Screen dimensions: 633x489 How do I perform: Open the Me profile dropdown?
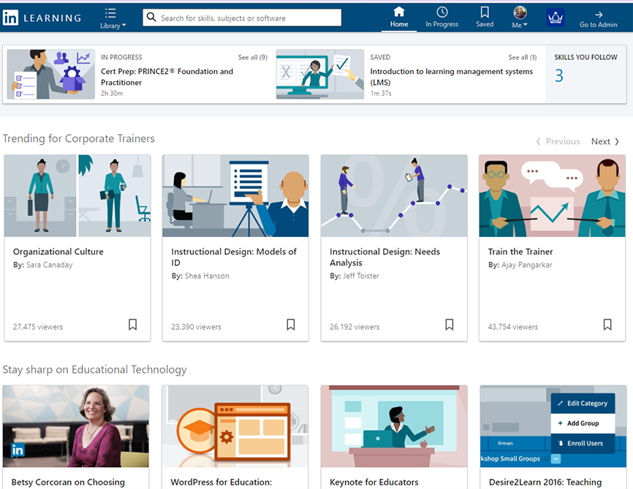[520, 18]
